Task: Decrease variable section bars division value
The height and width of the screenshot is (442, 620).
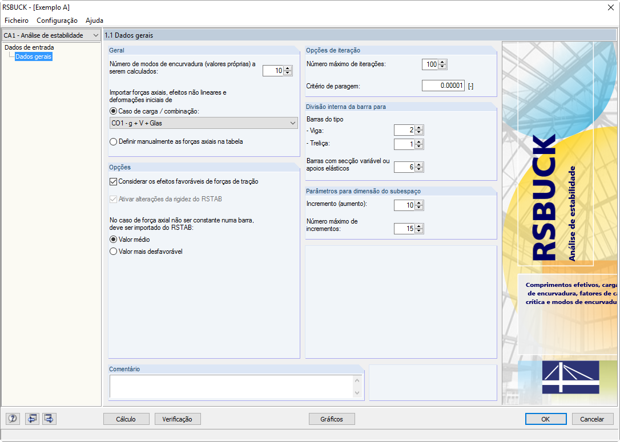Action: coord(419,169)
